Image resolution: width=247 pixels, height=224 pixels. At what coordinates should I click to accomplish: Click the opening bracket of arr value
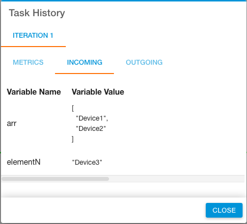click(x=73, y=108)
